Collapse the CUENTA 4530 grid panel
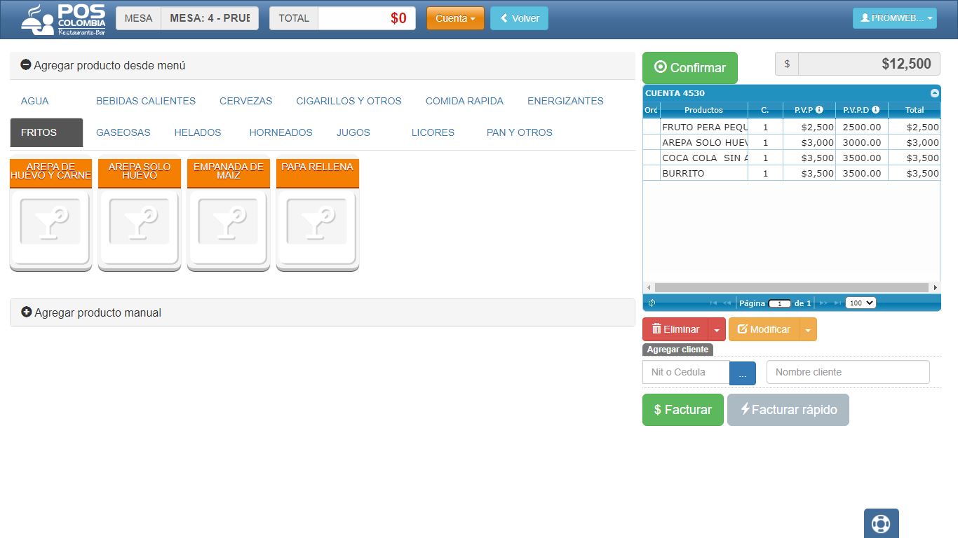958x538 pixels. tap(934, 93)
